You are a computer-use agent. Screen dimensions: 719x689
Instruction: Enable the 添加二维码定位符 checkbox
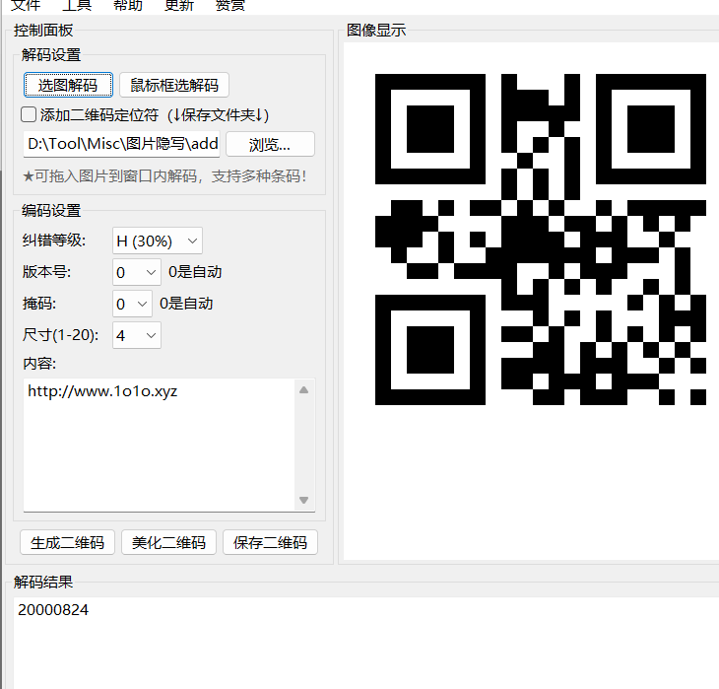tap(30, 114)
